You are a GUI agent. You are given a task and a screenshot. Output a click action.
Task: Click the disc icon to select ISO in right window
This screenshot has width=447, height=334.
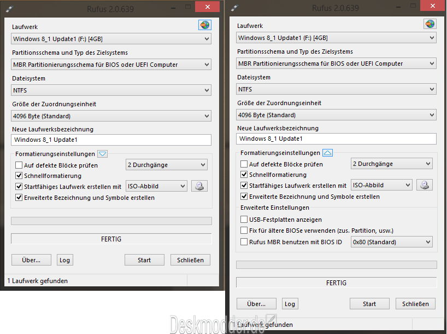425,185
